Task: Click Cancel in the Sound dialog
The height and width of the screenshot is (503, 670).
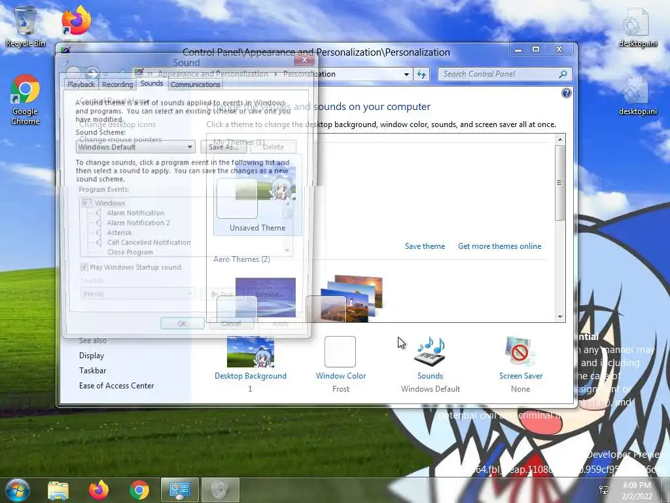Action: pyautogui.click(x=231, y=324)
